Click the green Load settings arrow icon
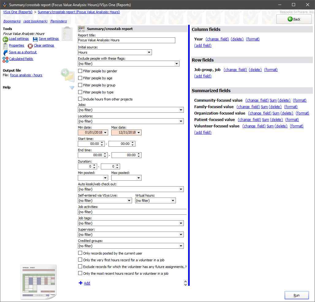The image size is (315, 302). click(6, 40)
